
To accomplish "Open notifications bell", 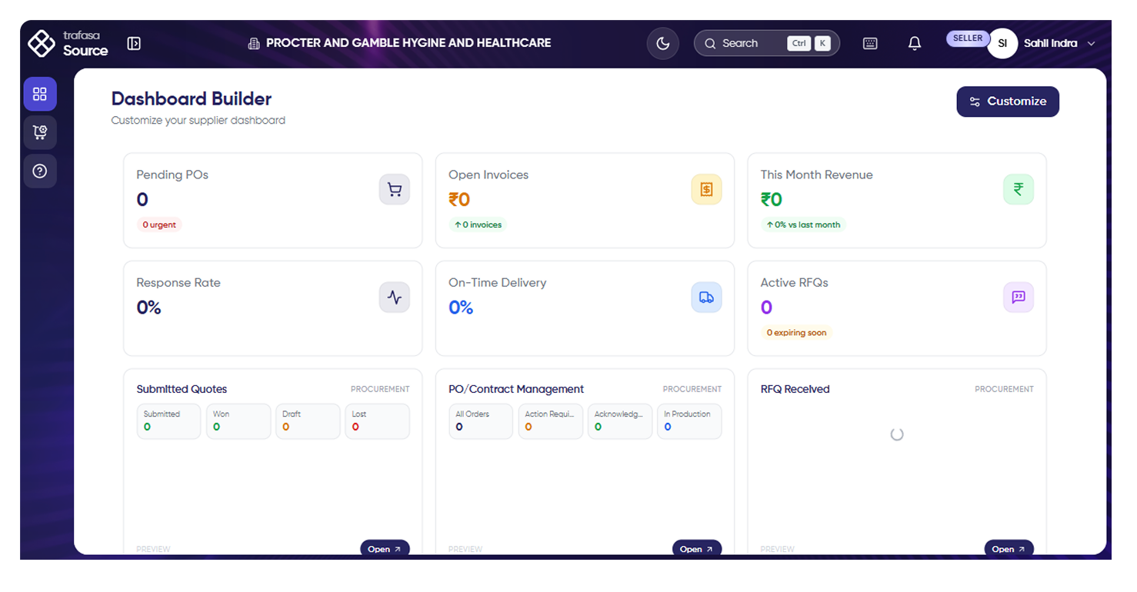I will coord(915,44).
